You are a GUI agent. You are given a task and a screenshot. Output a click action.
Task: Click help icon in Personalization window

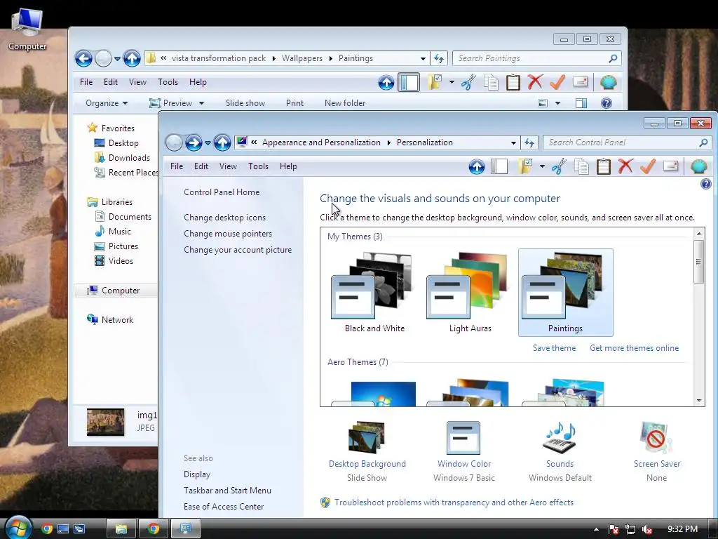pos(705,185)
